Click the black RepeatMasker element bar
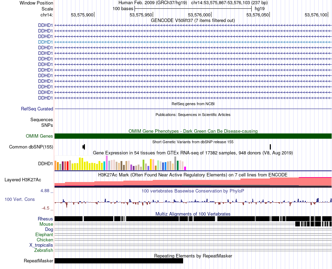This screenshot has width=332, height=269. pos(119,261)
